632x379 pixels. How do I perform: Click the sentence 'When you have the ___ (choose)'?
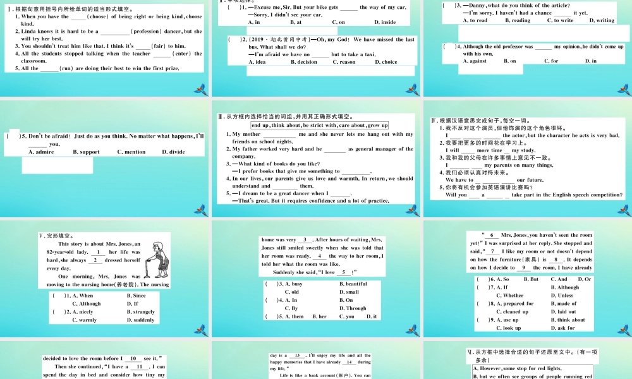click(109, 20)
